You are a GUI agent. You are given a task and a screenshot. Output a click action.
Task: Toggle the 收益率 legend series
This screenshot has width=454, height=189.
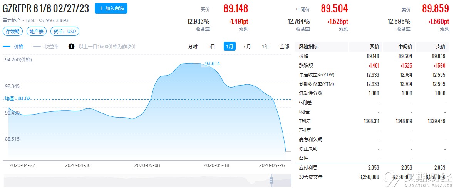[46, 46]
